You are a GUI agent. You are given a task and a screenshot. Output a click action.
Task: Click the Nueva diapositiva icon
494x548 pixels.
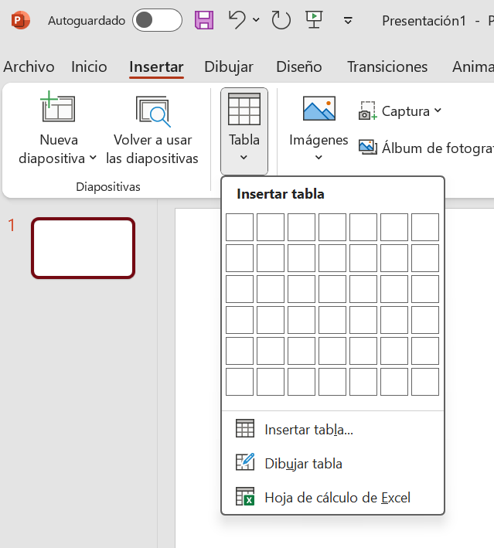[58, 110]
